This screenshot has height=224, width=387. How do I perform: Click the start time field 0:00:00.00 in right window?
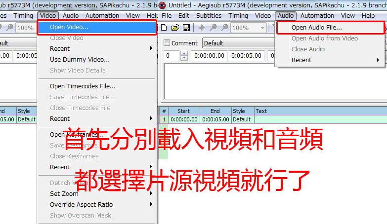(209, 56)
